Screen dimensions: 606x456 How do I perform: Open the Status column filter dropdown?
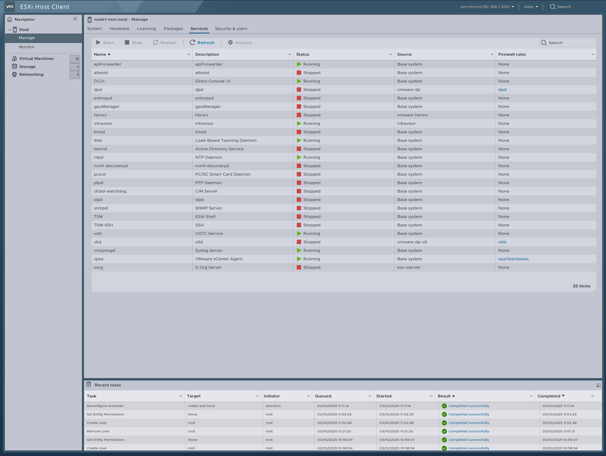[390, 54]
